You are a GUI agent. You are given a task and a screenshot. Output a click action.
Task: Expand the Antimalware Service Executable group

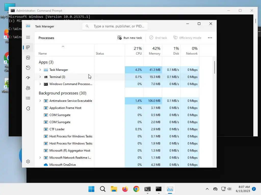pos(40,101)
